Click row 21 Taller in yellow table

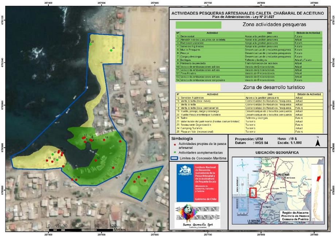[249, 118]
